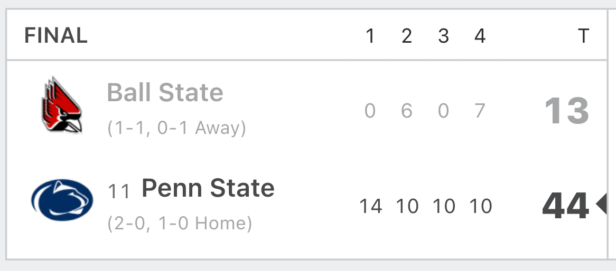
Task: Click the quarter 4 column header
Action: [480, 36]
